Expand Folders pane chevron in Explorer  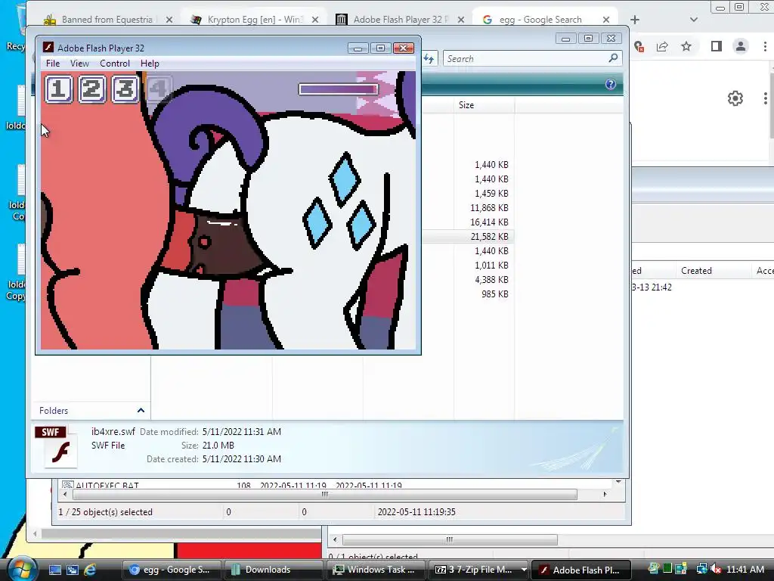tap(141, 411)
